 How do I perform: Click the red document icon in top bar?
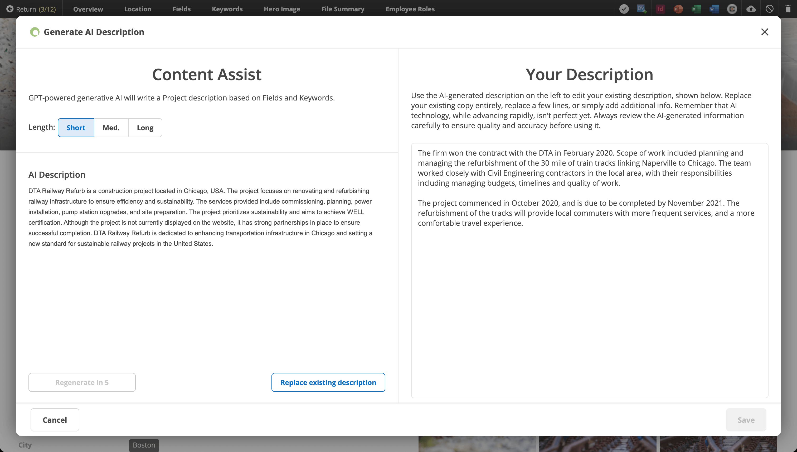660,8
